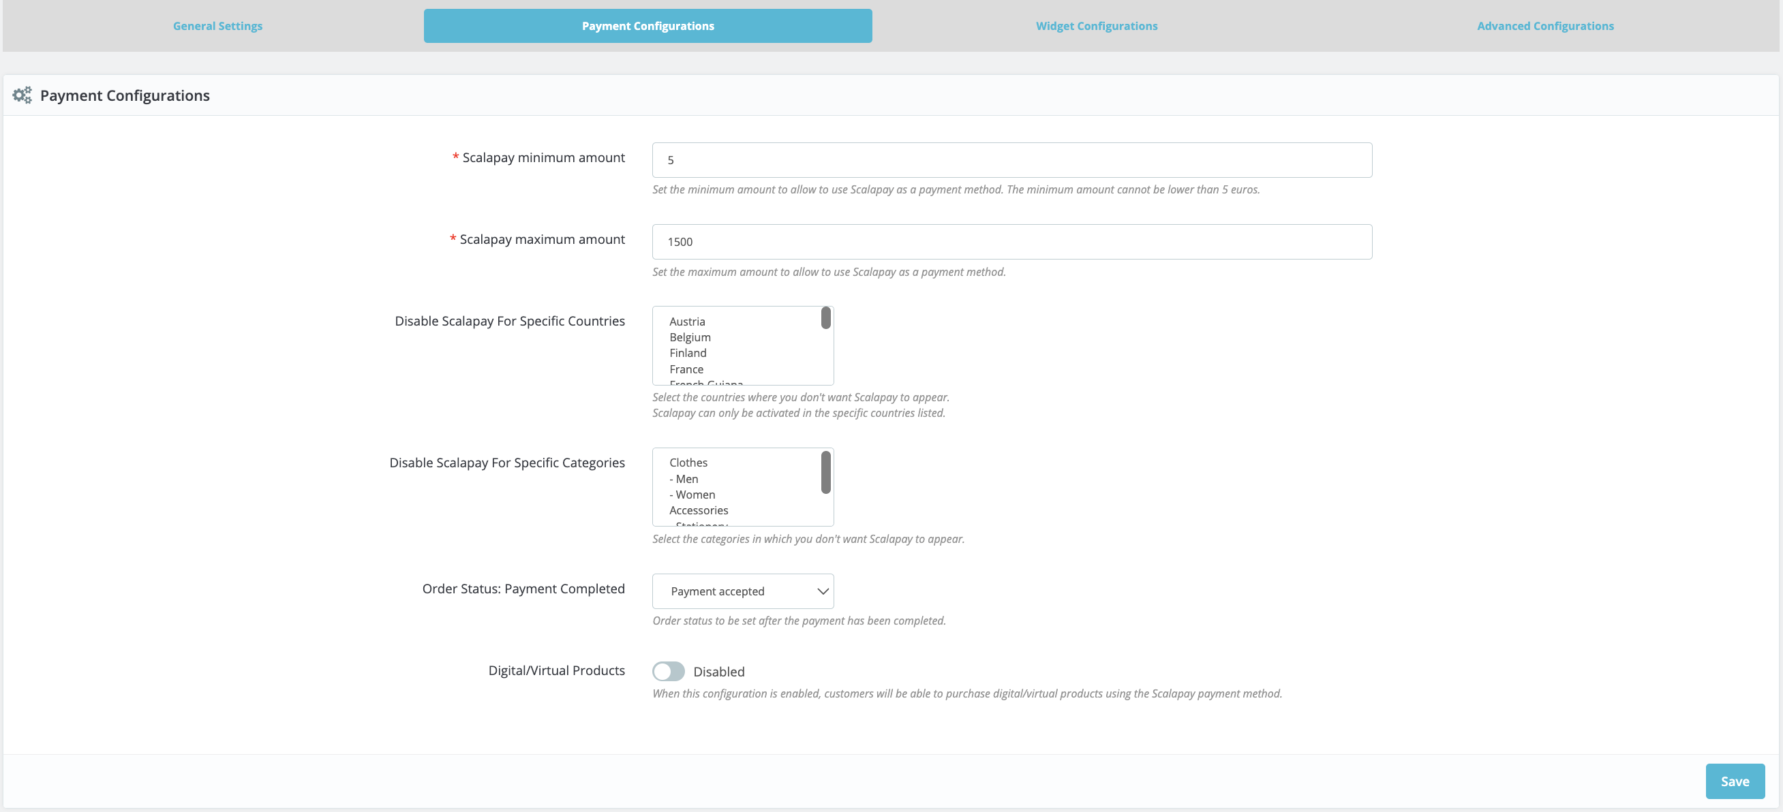Stay on the Payment Configurations tab
1783x812 pixels.
coord(647,26)
